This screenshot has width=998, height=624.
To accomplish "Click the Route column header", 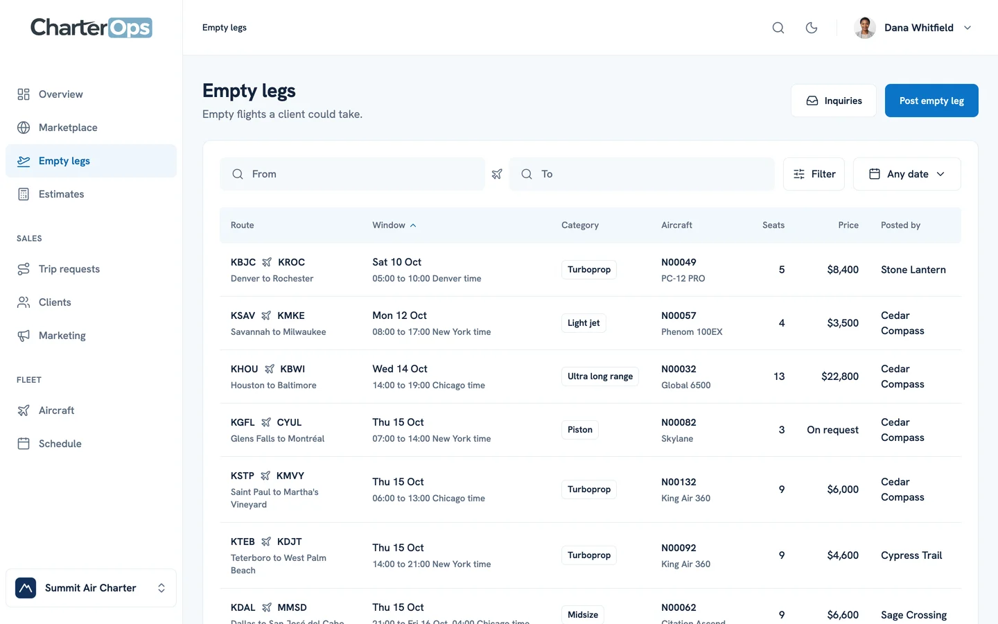I will [x=243, y=225].
